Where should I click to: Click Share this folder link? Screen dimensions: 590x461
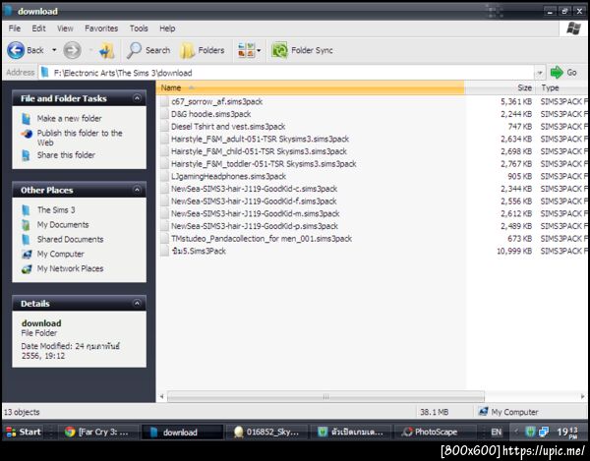click(x=66, y=155)
